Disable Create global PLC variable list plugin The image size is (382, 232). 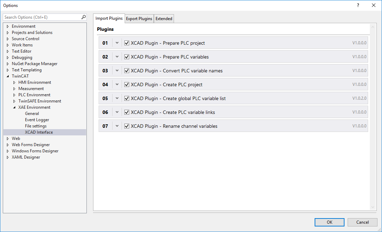[127, 98]
